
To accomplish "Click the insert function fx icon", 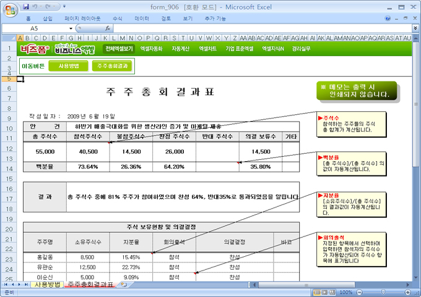I will (108, 28).
